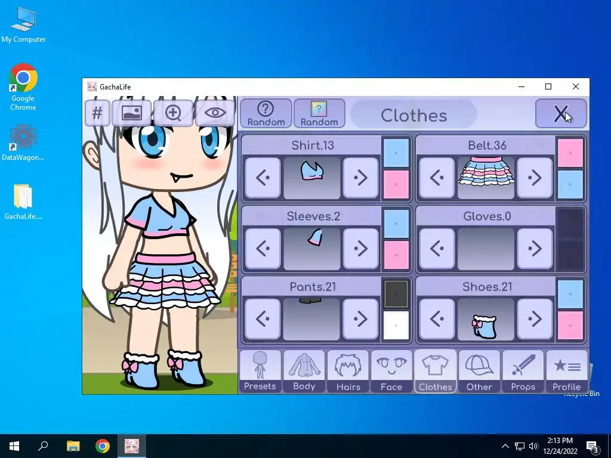Viewport: 611px width, 458px height.
Task: Select next Pants style arrow
Action: tap(360, 319)
